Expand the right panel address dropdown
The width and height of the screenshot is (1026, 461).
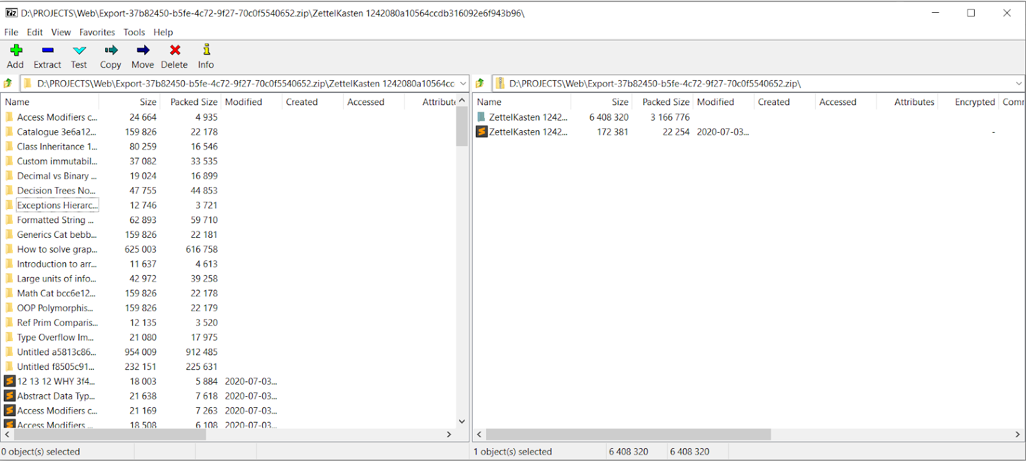1018,83
